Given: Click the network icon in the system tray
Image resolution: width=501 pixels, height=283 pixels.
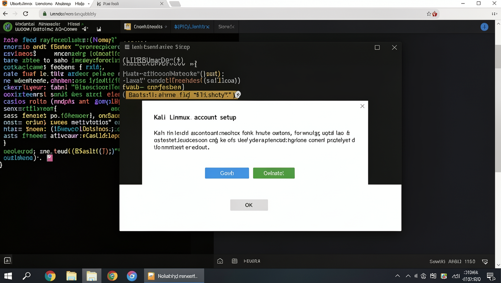Looking at the screenshot, I should pos(423,276).
